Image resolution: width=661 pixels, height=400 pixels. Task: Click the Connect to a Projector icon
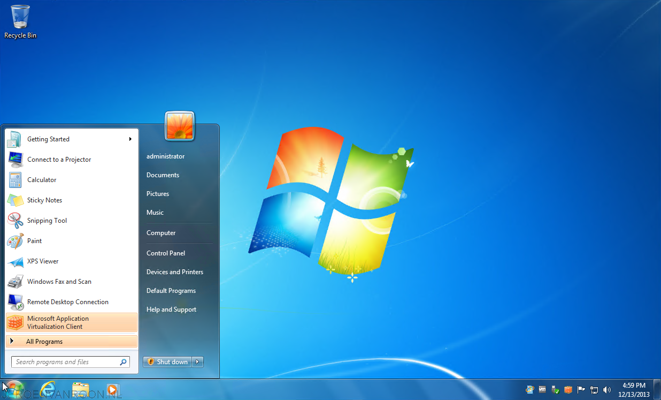point(15,160)
